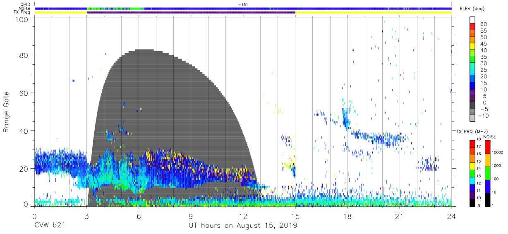Click the 40 tick on Range Gate axis
The image size is (508, 234).
tap(24, 131)
